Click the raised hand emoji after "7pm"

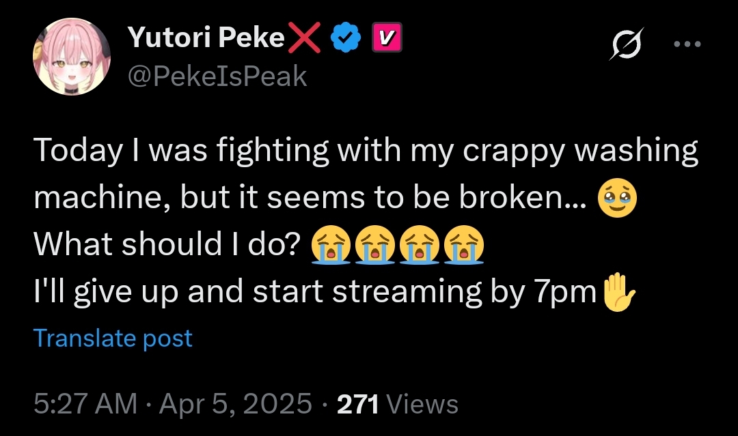(617, 291)
